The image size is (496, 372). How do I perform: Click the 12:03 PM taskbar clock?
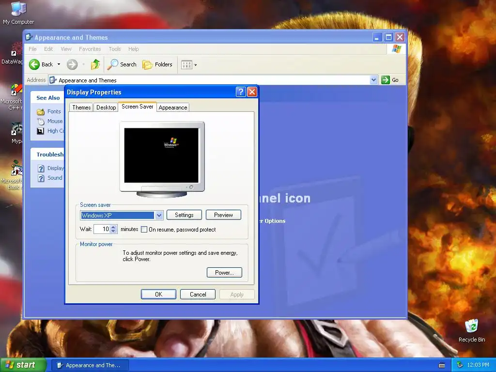point(478,365)
